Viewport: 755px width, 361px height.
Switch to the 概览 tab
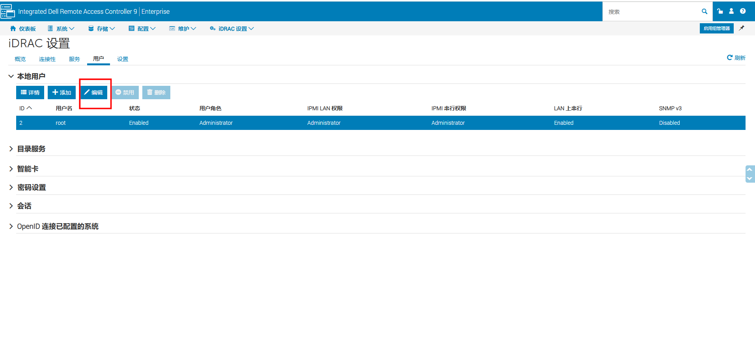click(20, 59)
